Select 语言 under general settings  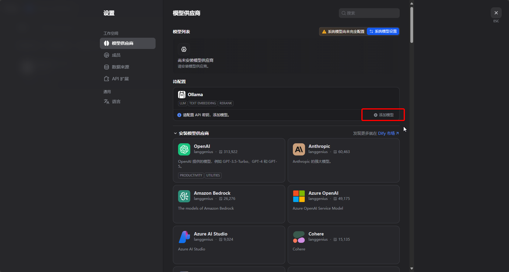pyautogui.click(x=116, y=102)
